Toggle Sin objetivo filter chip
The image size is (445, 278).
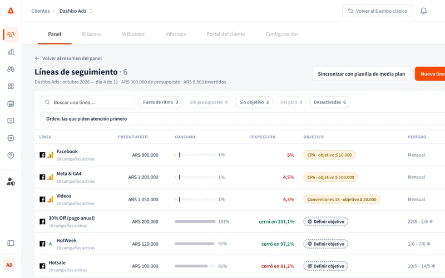[x=254, y=102]
